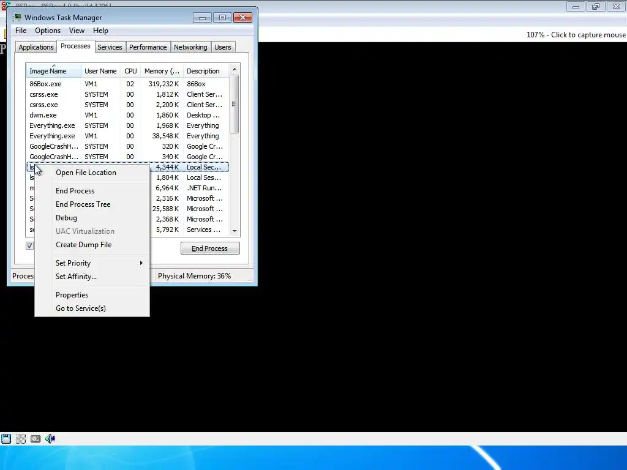The image size is (627, 470).
Task: Restore down the 86Box window
Action: [596, 6]
